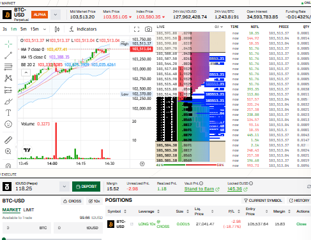Toggle the magnet mode icon

pos(8,166)
